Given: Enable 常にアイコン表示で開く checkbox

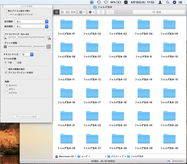Looking at the screenshot, I should (6, 11).
